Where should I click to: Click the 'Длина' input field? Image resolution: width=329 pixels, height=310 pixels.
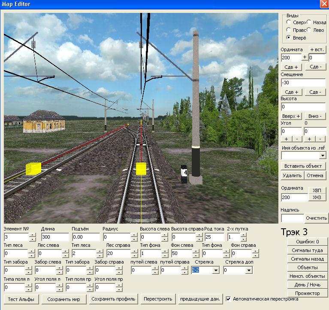tap(55, 237)
